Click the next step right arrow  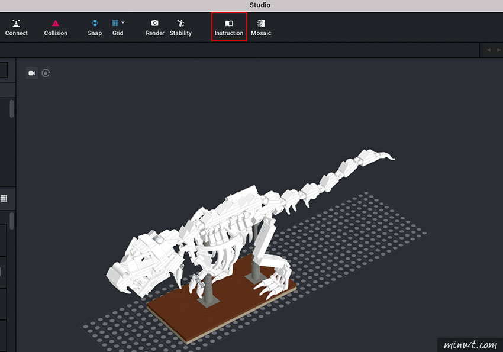[499, 50]
